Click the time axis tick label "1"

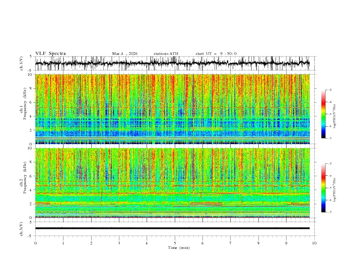(63, 243)
